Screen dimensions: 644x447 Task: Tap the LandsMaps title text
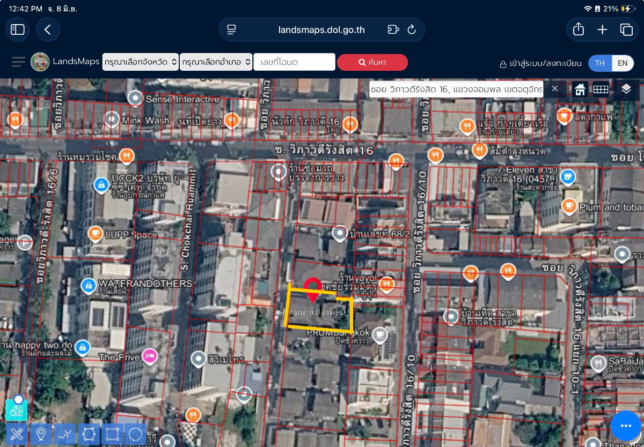click(x=76, y=62)
